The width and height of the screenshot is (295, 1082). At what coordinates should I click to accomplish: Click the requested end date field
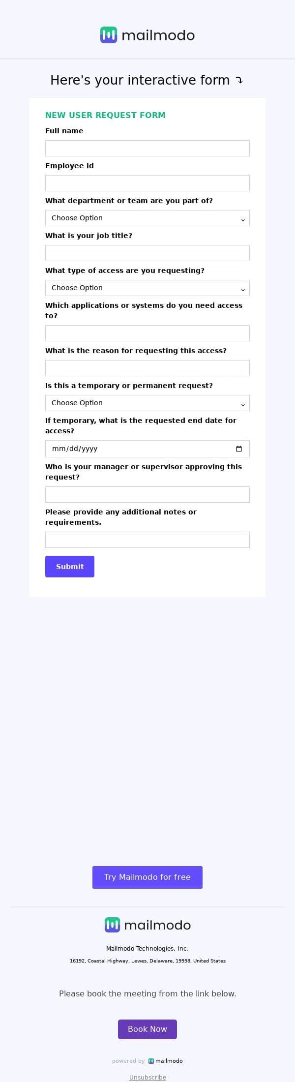tap(138, 449)
